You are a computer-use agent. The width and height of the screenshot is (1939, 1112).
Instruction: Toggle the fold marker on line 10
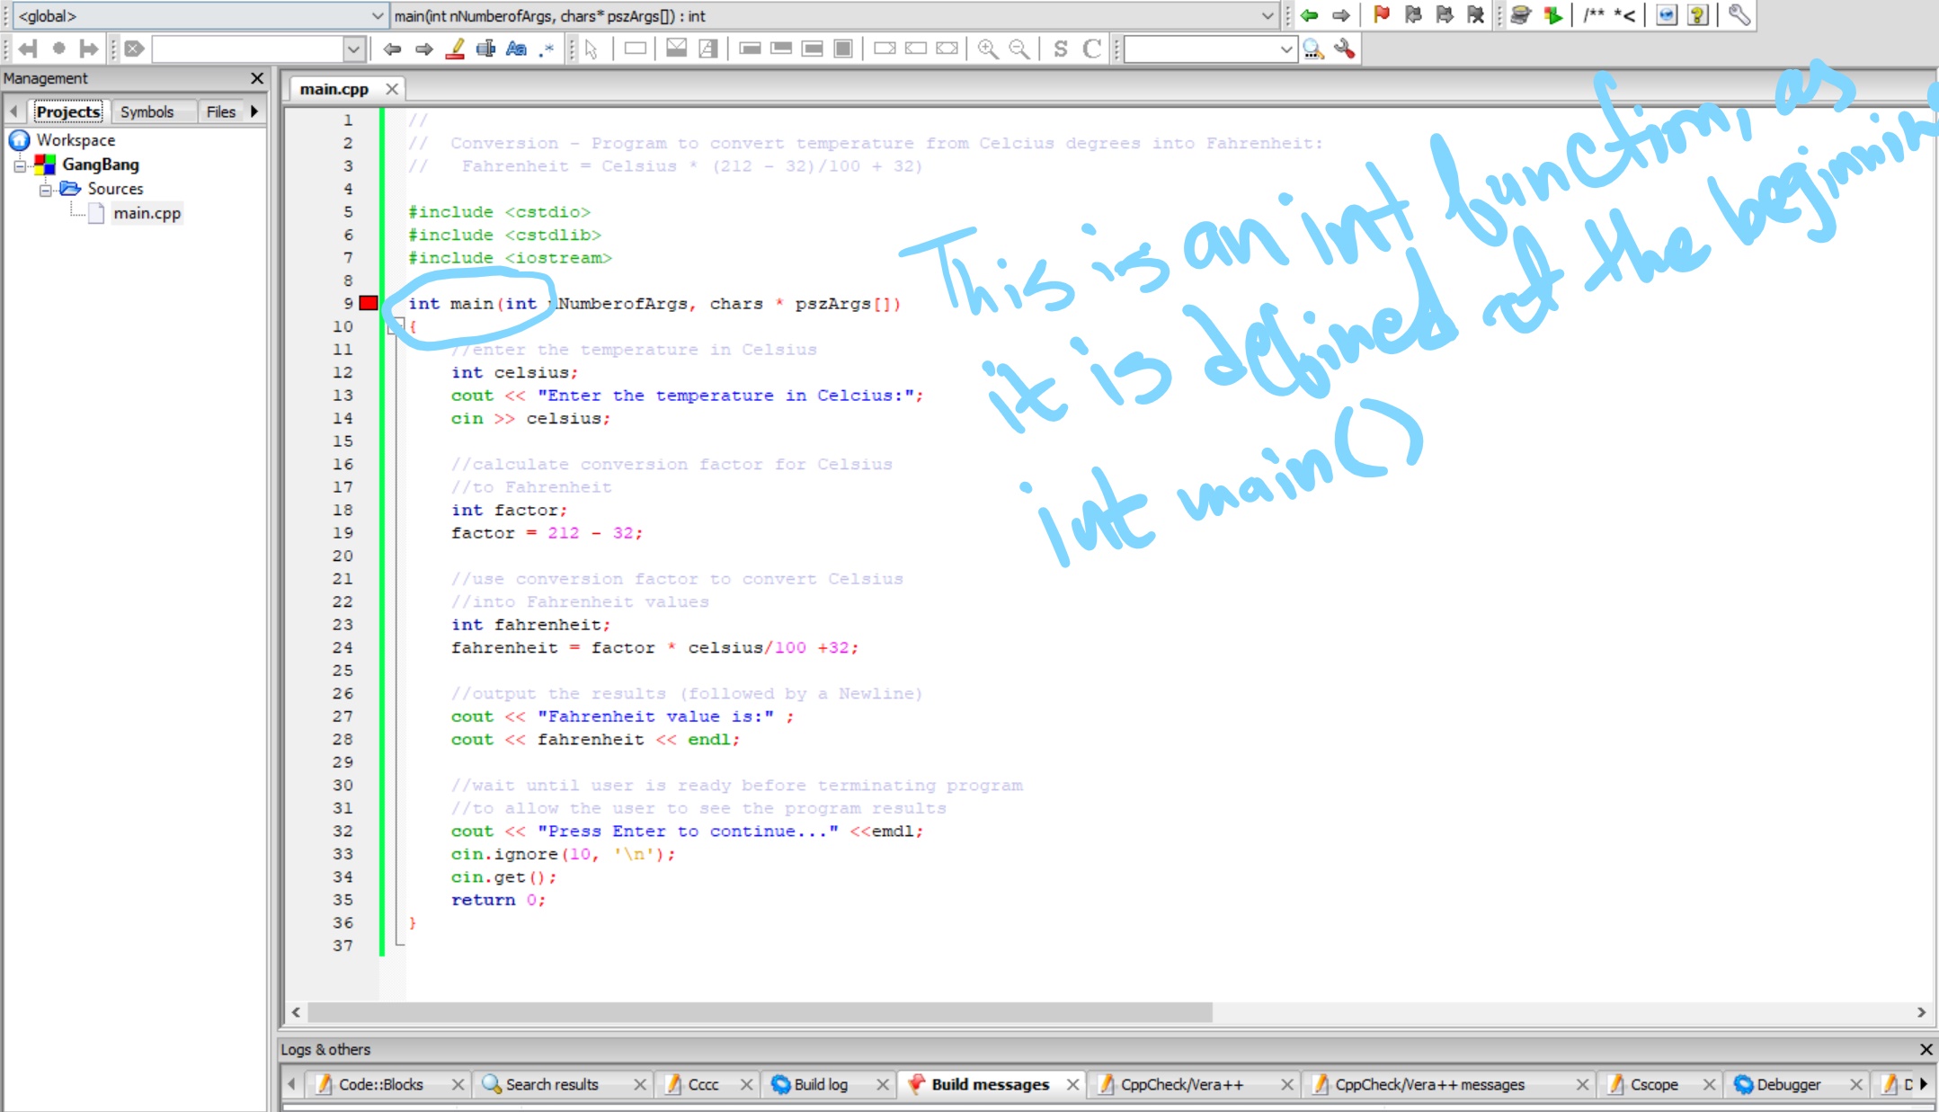[393, 327]
